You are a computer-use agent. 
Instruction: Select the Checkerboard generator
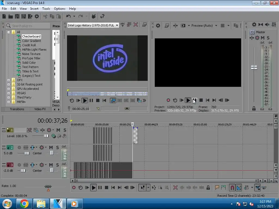tap(31, 36)
